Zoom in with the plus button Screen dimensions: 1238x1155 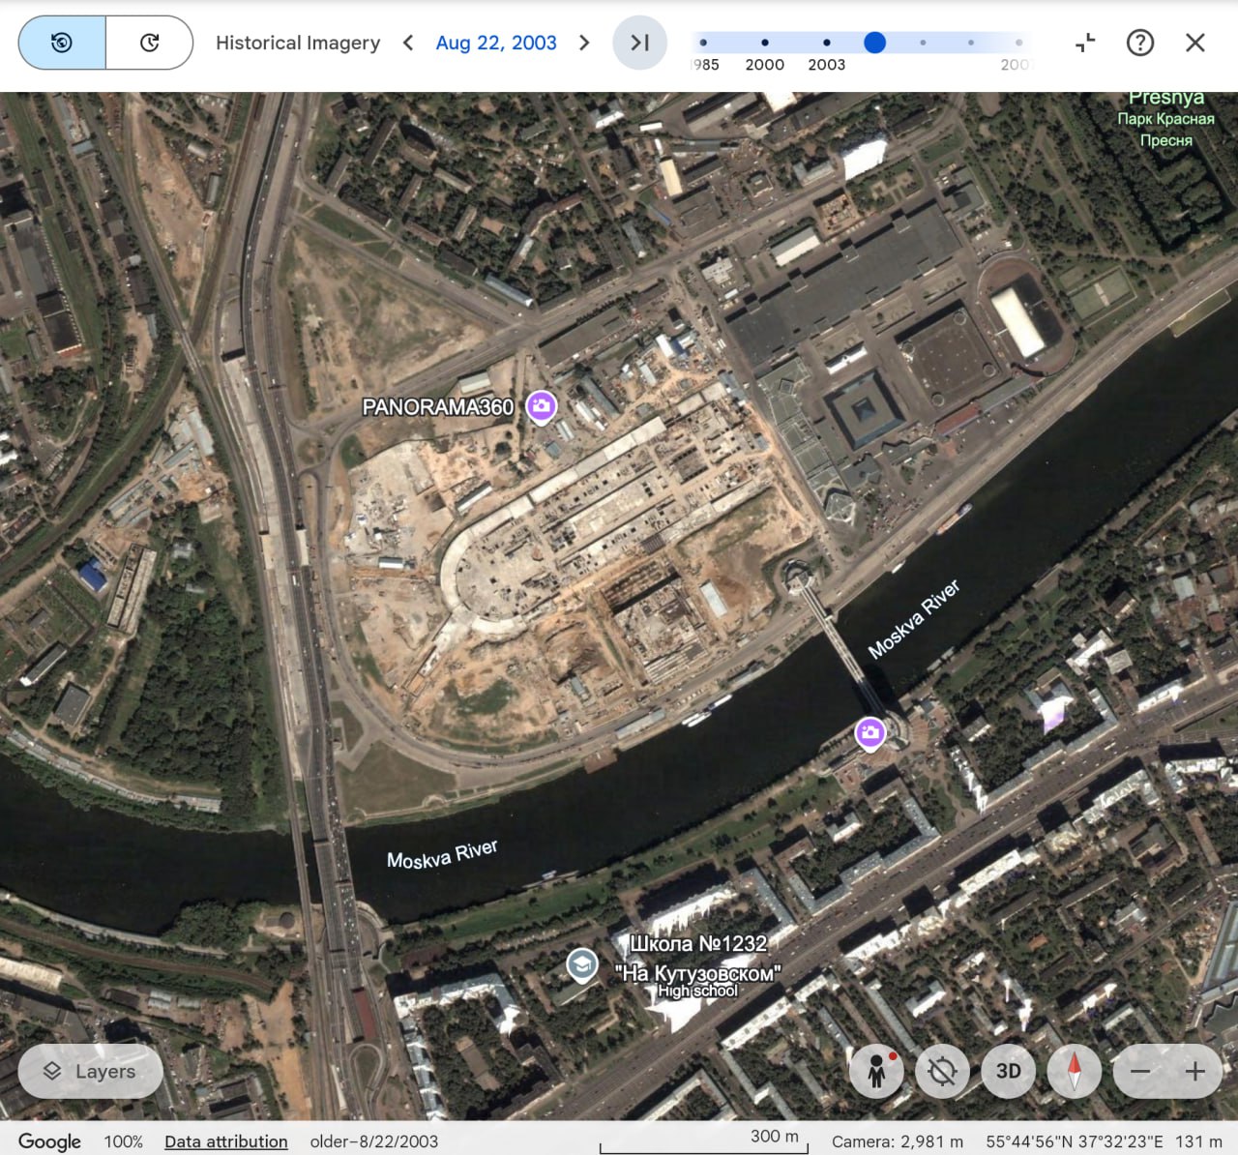click(x=1195, y=1071)
